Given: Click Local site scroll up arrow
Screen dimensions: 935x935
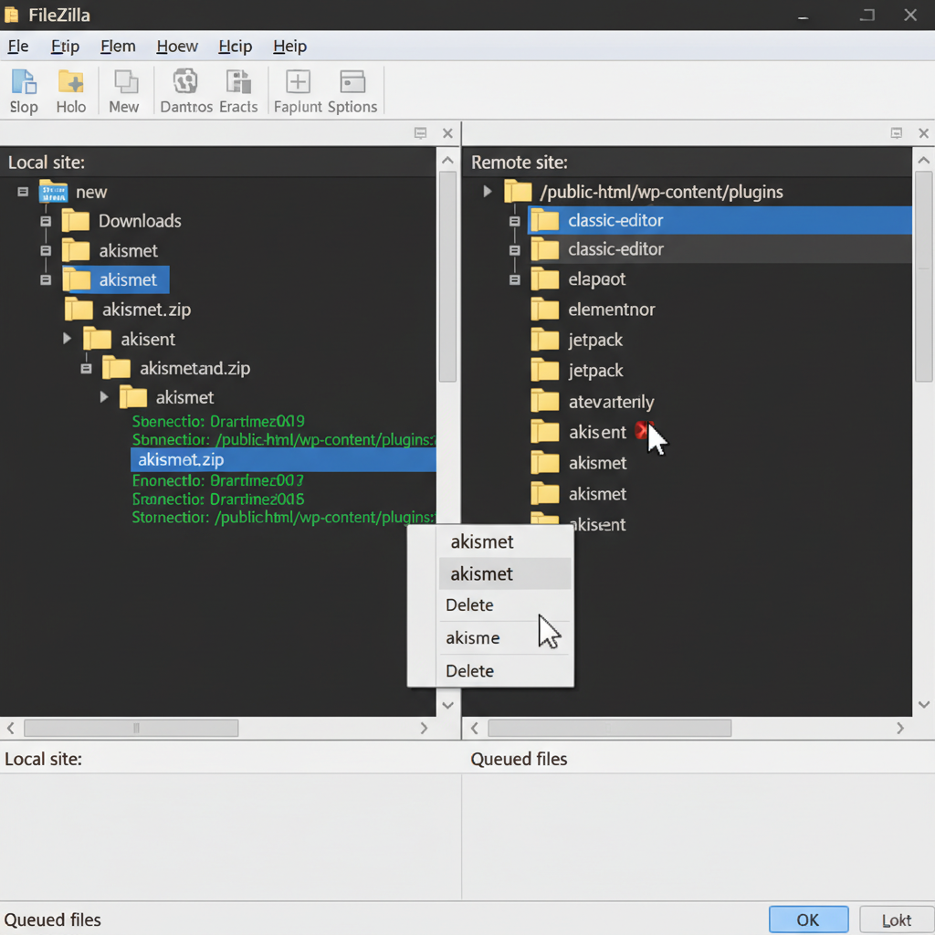Looking at the screenshot, I should click(x=447, y=160).
